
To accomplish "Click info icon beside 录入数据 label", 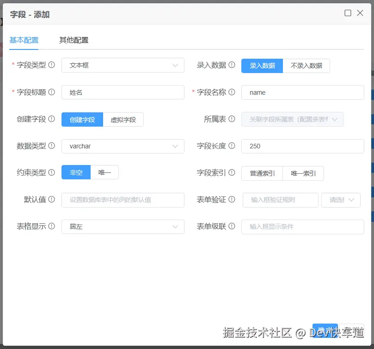I will [x=232, y=65].
